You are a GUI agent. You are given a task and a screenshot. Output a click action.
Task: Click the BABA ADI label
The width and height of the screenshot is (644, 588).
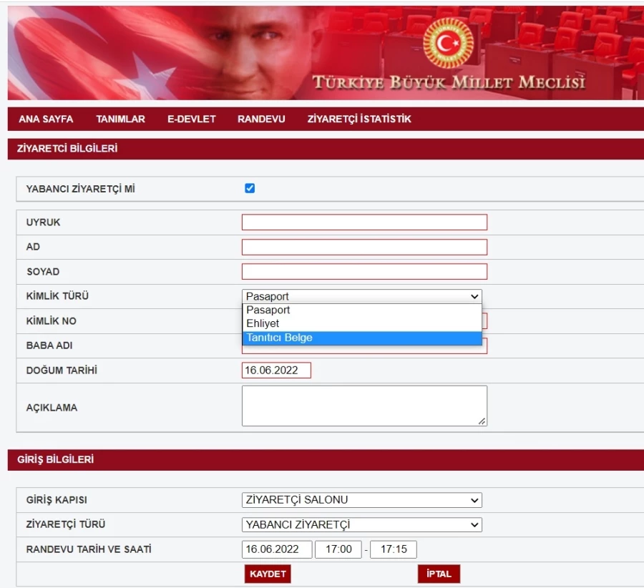tap(49, 346)
